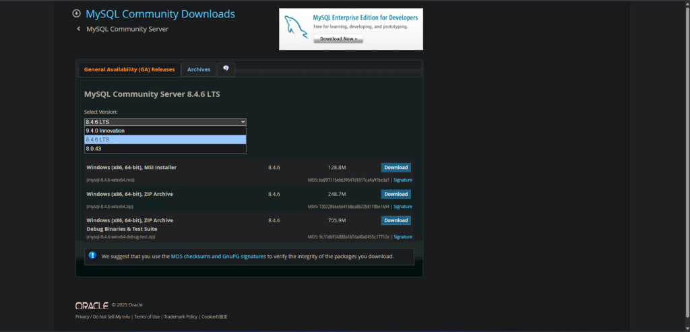Choose 8.4.6 LTS in the version list
Image resolution: width=690 pixels, height=332 pixels.
[165, 139]
